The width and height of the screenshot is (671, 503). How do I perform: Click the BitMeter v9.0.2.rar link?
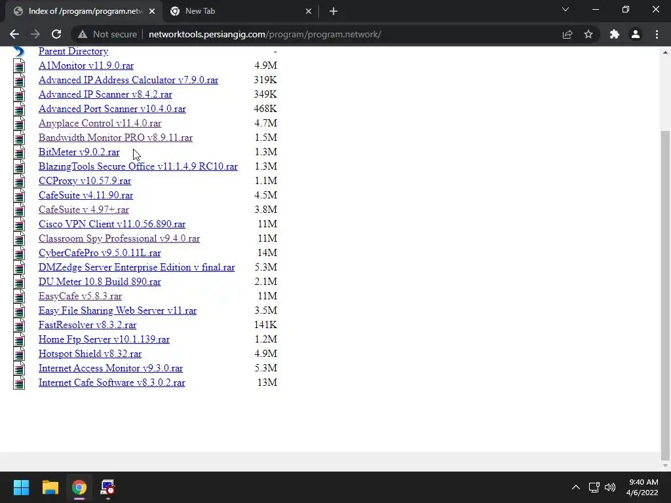79,152
